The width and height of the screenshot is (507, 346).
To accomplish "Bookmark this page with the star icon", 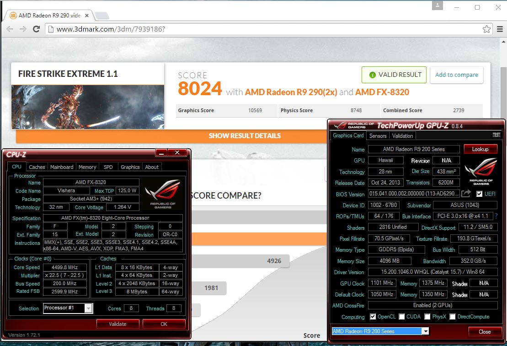I will (x=486, y=29).
